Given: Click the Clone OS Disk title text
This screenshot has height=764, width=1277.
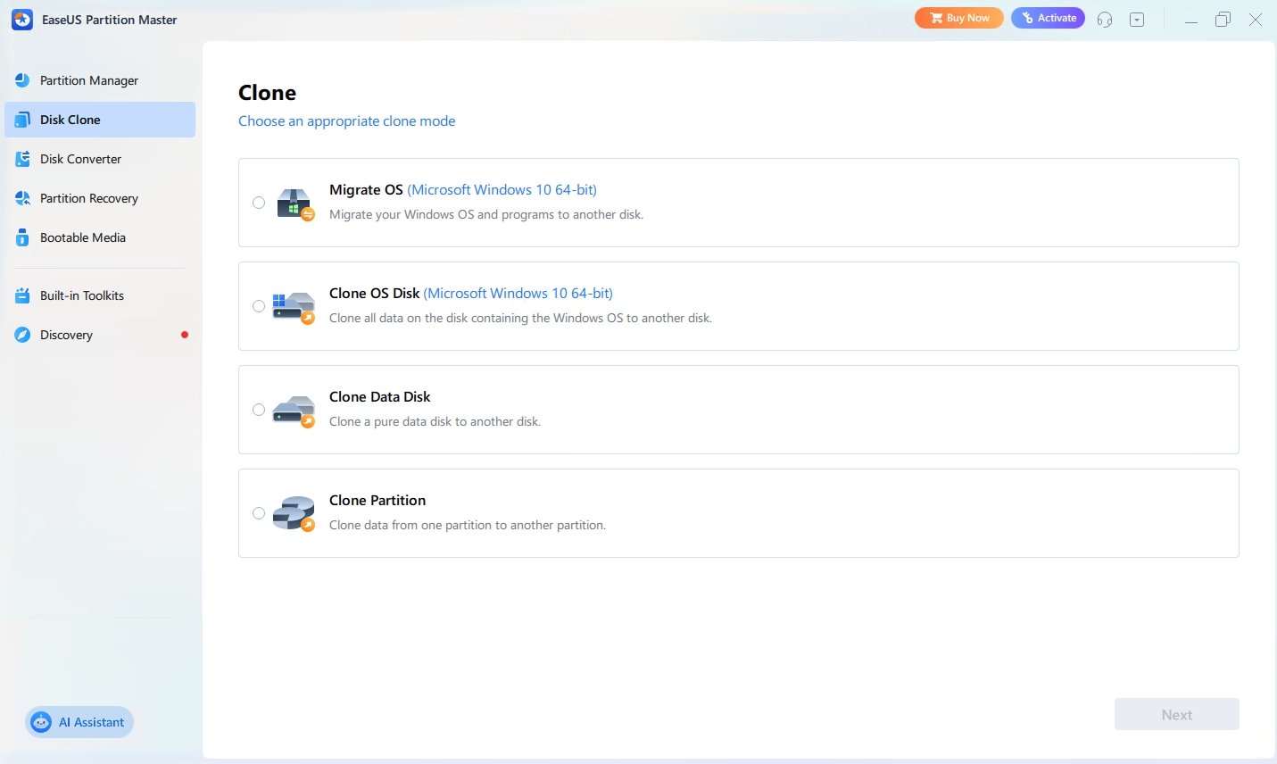Looking at the screenshot, I should click(x=374, y=293).
